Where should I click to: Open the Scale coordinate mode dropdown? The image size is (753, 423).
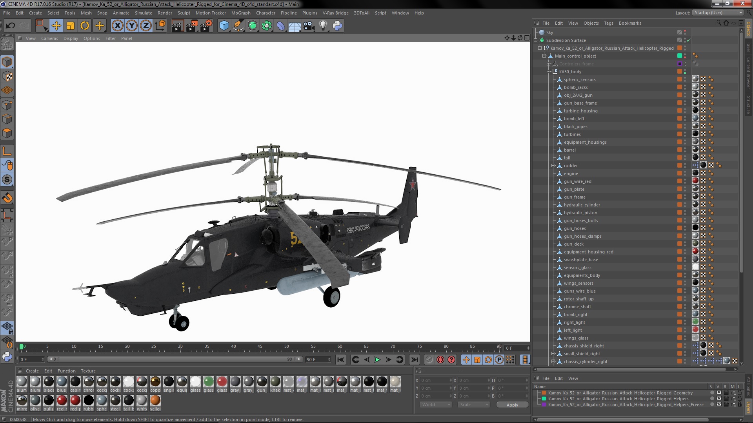point(473,405)
